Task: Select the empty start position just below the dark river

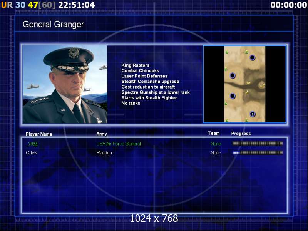Action: pos(233,96)
